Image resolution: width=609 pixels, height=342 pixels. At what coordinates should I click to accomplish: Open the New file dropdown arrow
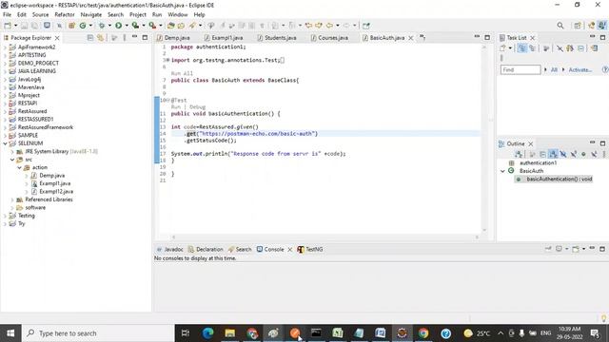(x=15, y=26)
